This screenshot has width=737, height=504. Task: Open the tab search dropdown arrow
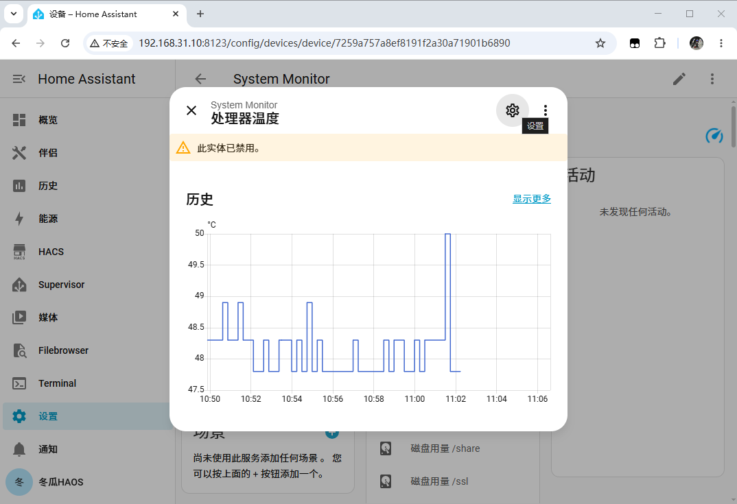point(14,14)
